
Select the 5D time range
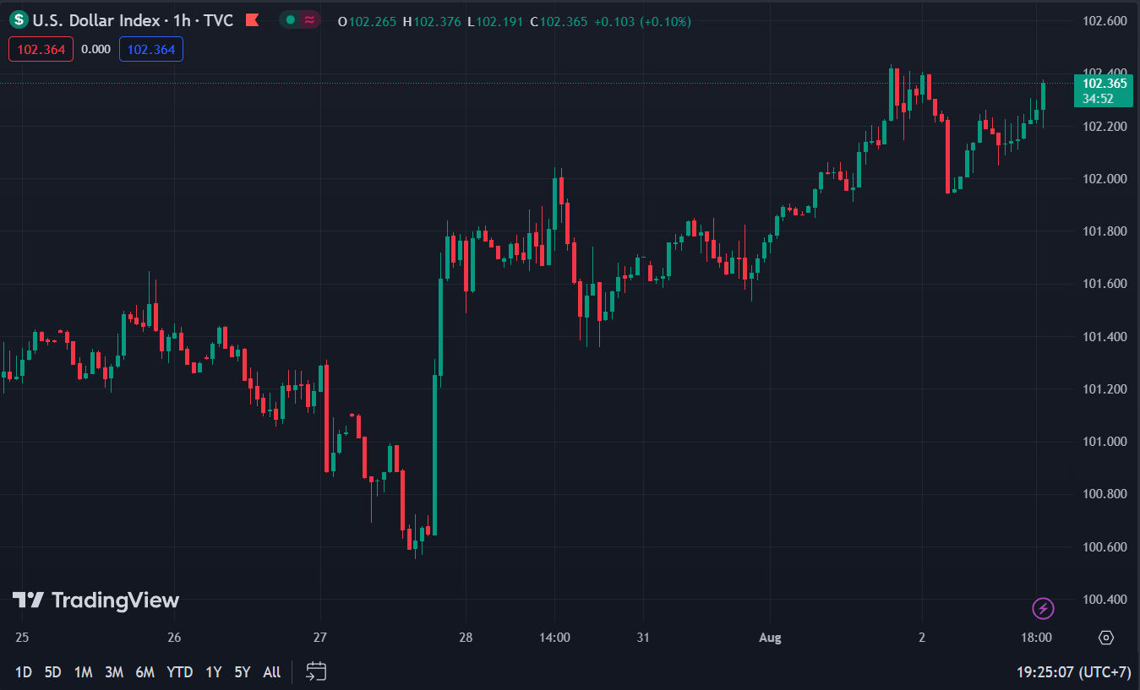pos(52,672)
